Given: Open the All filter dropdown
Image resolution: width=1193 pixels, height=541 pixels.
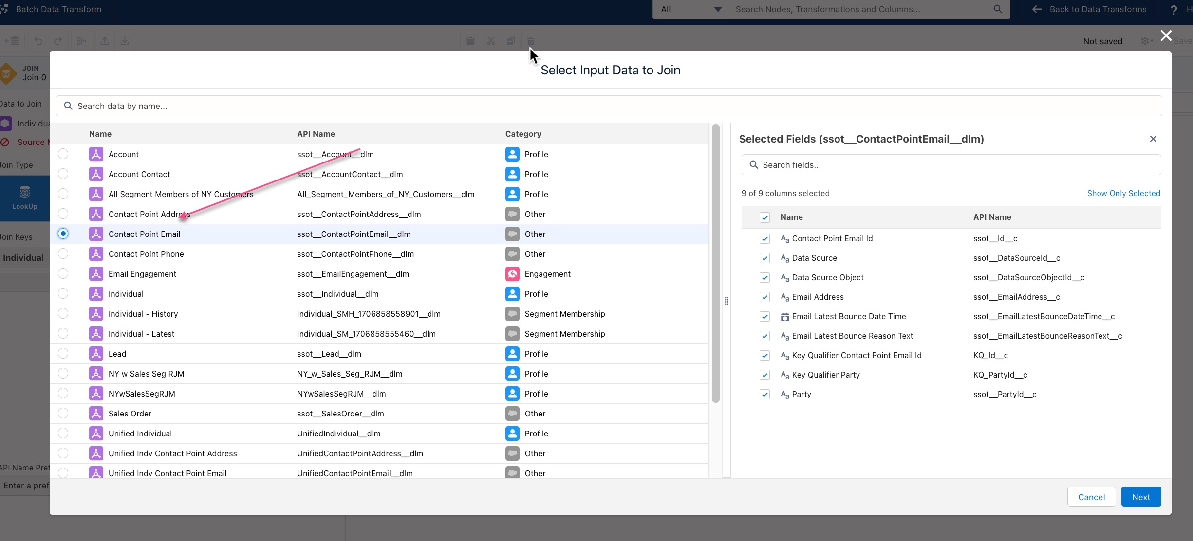Looking at the screenshot, I should coord(691,9).
